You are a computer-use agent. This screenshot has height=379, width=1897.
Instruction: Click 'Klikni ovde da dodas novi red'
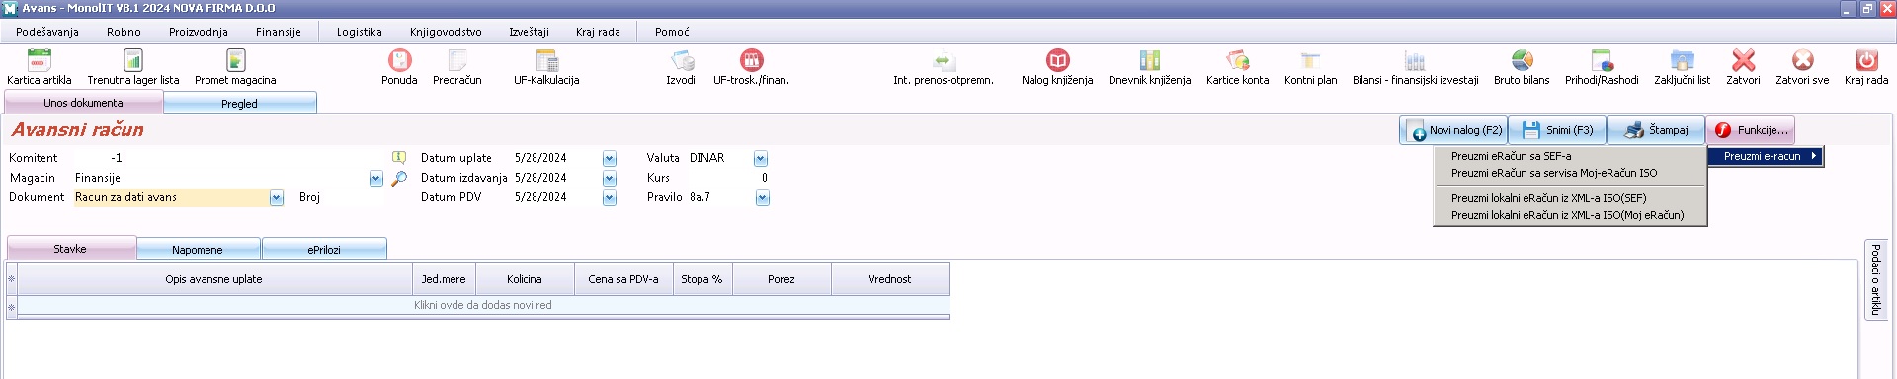[483, 305]
